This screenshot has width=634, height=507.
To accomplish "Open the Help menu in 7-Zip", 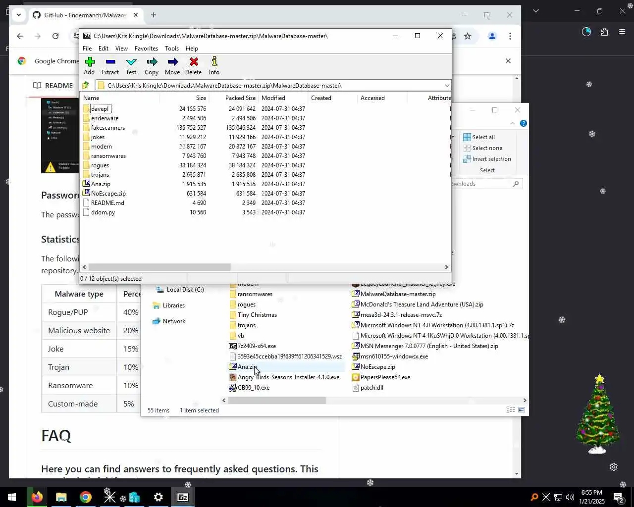I will click(192, 49).
